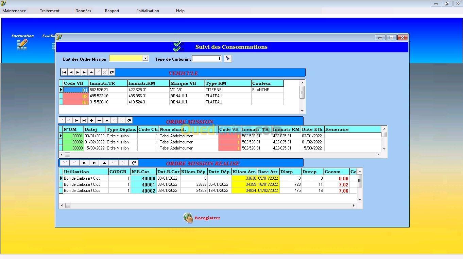Click arrival kilometre value 34834
The height and width of the screenshot is (259, 463).
(244, 191)
